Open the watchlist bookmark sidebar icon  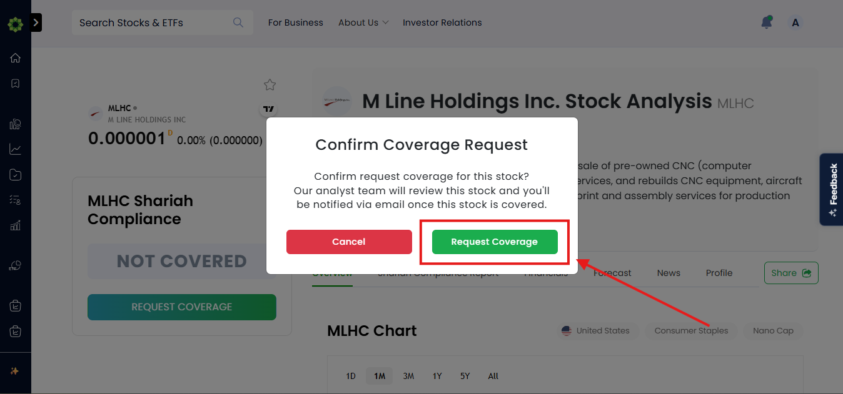click(15, 83)
